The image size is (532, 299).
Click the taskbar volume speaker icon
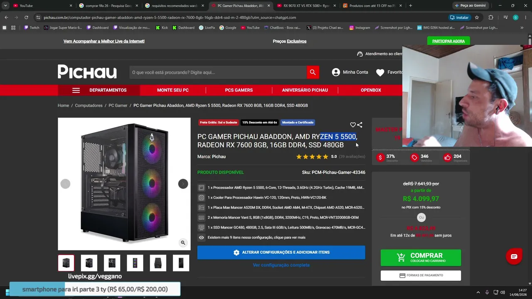502,292
